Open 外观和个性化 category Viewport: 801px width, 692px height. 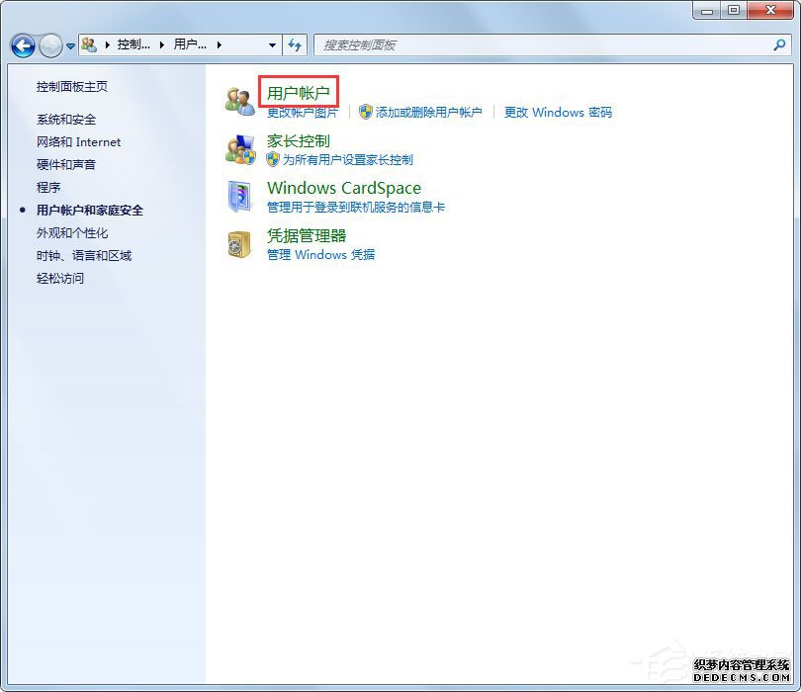click(x=72, y=233)
